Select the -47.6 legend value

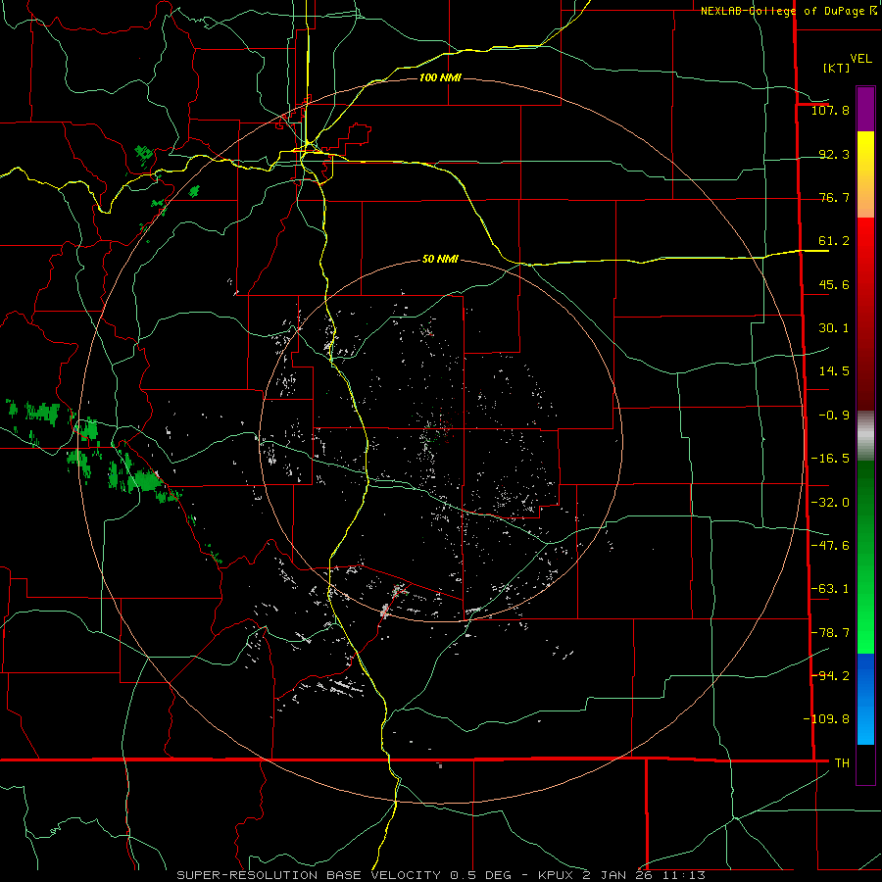coord(830,546)
